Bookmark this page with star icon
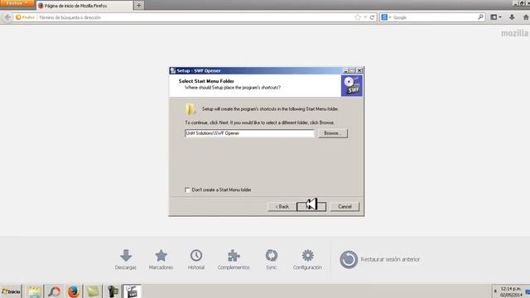This screenshot has height=298, width=530. click(358, 17)
